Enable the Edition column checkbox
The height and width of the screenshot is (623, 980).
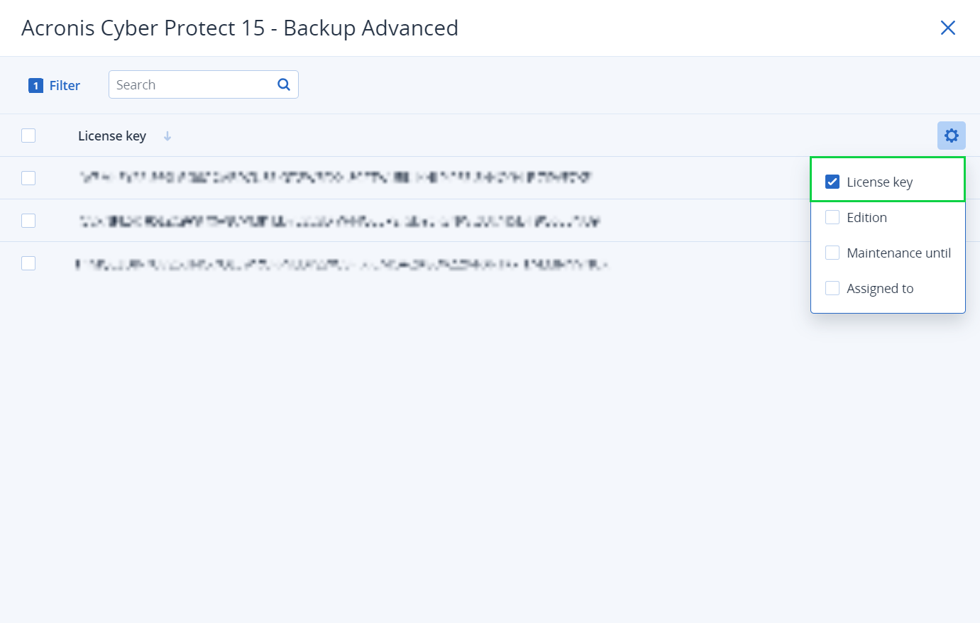(832, 218)
